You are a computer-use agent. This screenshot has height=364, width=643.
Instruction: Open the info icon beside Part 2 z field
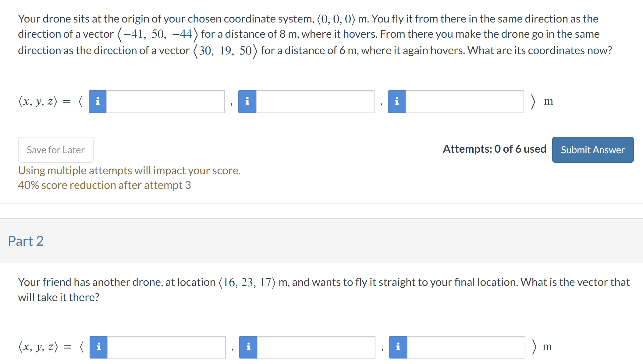pos(398,347)
